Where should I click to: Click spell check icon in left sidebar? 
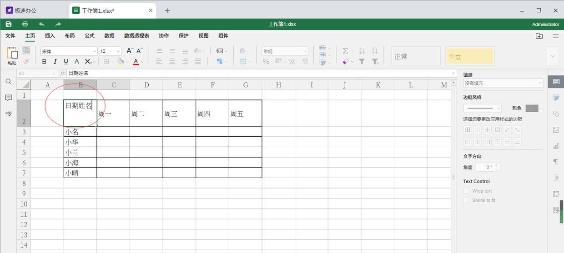[x=8, y=114]
